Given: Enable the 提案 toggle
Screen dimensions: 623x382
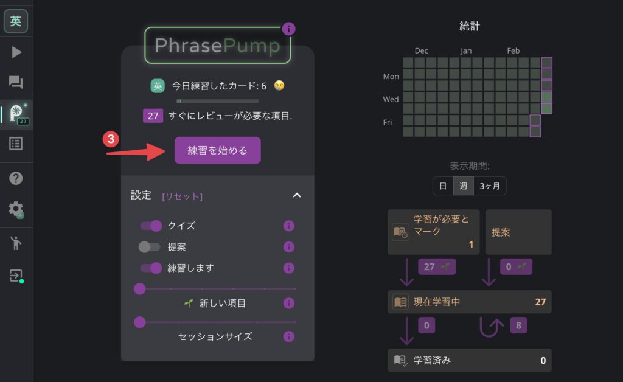Looking at the screenshot, I should click(x=151, y=247).
